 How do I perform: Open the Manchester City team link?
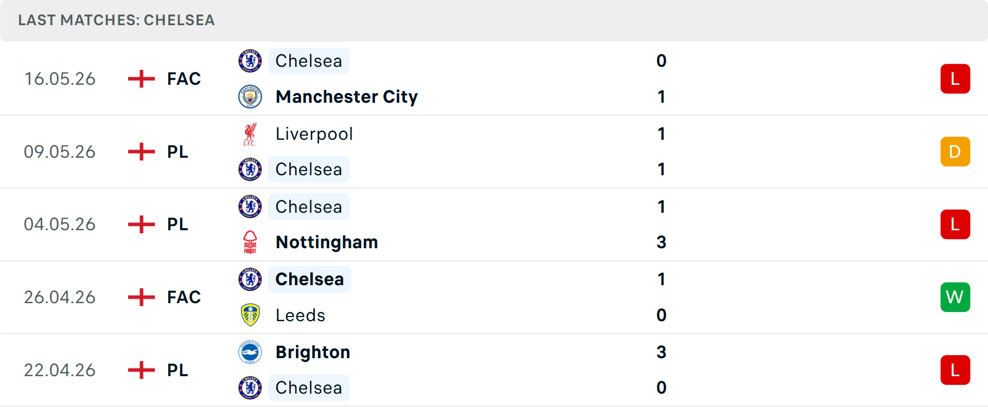[x=347, y=97]
